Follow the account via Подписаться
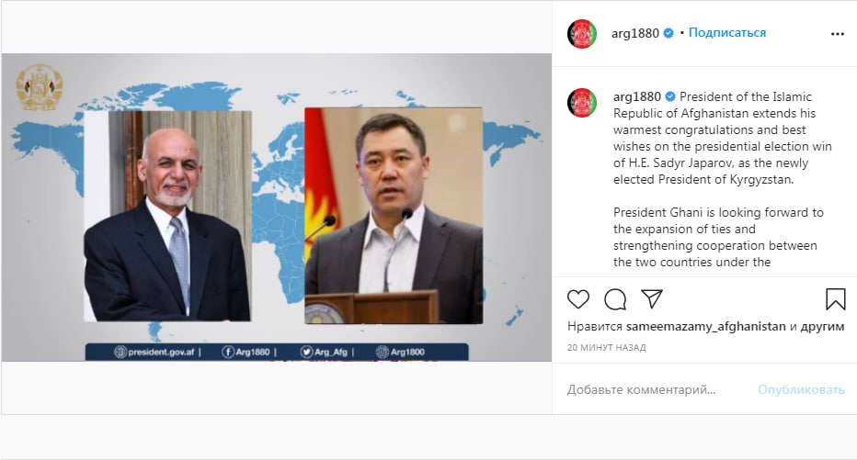This screenshot has width=857, height=460. pyautogui.click(x=727, y=33)
